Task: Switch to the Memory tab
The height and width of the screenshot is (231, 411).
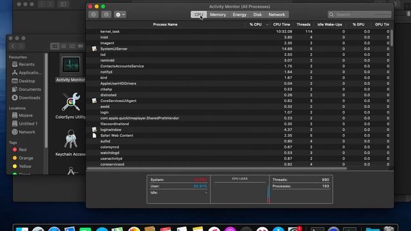Action: (x=218, y=15)
